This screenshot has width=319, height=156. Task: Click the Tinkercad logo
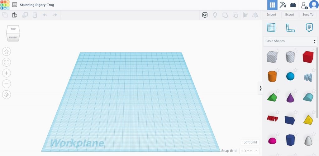tap(5, 5)
